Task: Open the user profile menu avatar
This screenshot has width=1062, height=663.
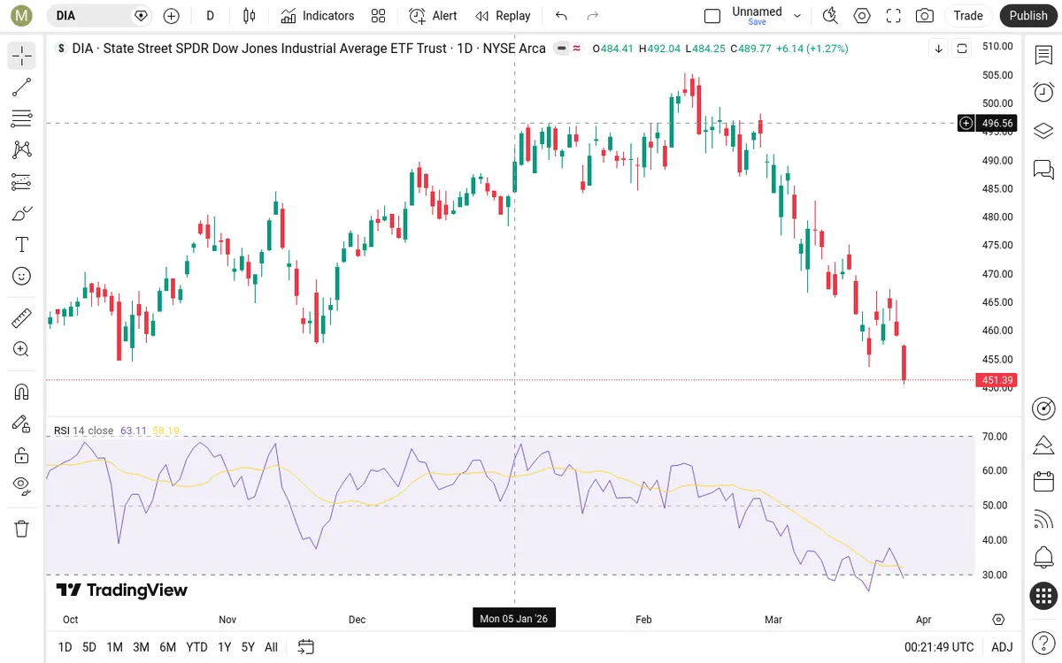Action: coord(21,15)
